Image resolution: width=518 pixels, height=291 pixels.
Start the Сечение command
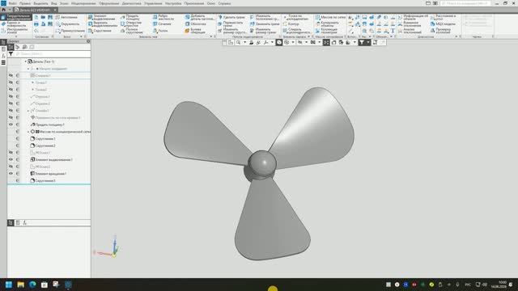coord(162,24)
